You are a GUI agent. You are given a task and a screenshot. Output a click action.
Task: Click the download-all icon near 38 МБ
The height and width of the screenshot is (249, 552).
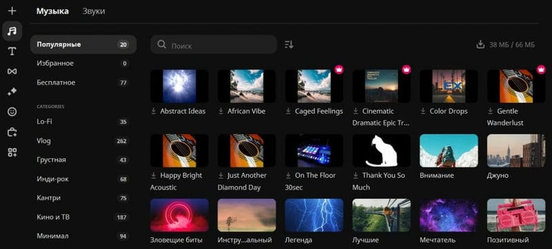point(480,45)
